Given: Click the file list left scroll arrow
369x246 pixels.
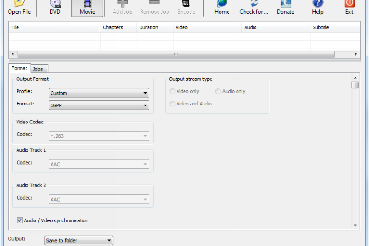Looking at the screenshot, I should coord(13,54).
